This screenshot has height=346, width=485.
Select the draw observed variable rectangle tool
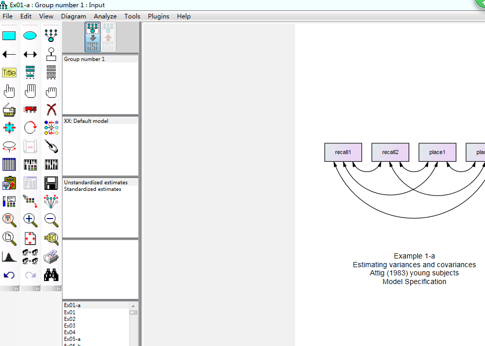9,36
